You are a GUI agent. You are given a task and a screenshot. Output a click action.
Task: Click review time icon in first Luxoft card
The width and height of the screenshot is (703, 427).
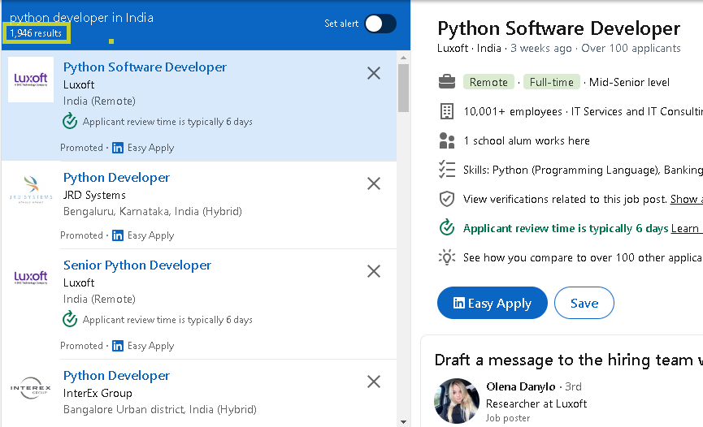tap(70, 122)
